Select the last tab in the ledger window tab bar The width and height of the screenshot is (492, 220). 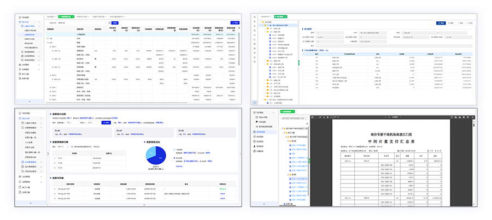click(x=118, y=16)
